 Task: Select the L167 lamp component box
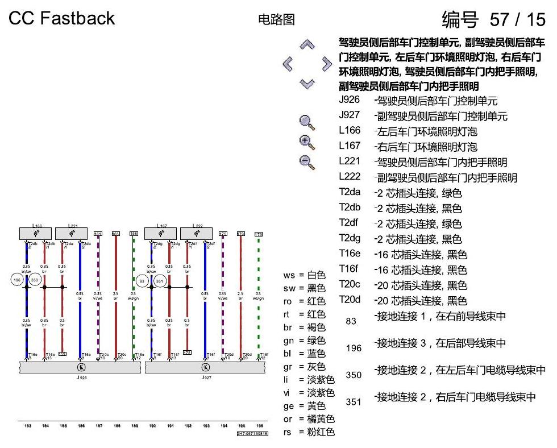160,234
